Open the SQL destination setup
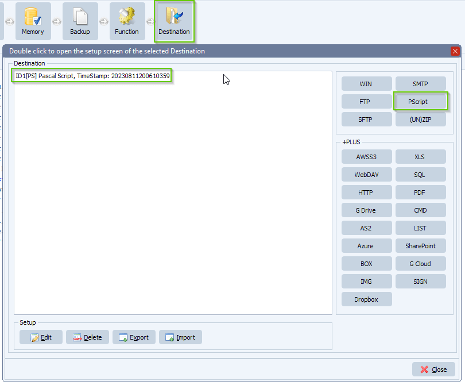This screenshot has height=385, width=465. (420, 174)
